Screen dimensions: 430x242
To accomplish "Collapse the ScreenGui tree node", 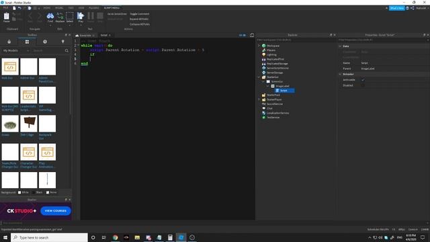I will [263, 81].
